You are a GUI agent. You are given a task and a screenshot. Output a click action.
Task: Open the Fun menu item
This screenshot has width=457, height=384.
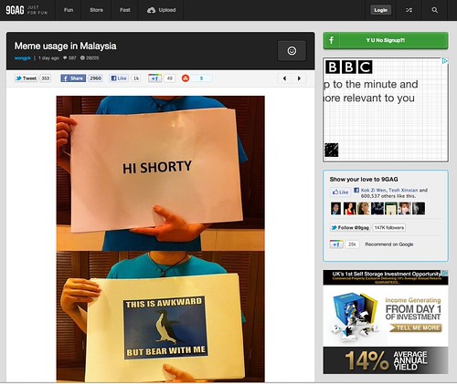pos(69,10)
